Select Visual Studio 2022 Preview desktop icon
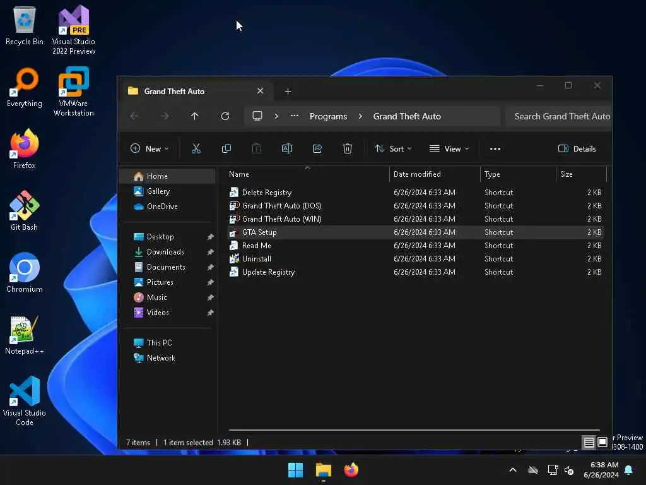This screenshot has height=485, width=646. (x=74, y=30)
